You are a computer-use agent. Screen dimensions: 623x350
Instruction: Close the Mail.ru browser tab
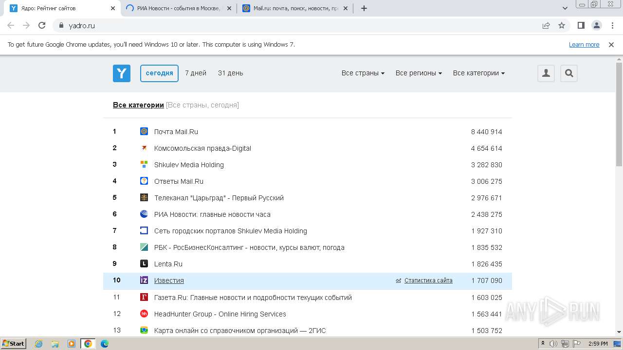coord(346,8)
